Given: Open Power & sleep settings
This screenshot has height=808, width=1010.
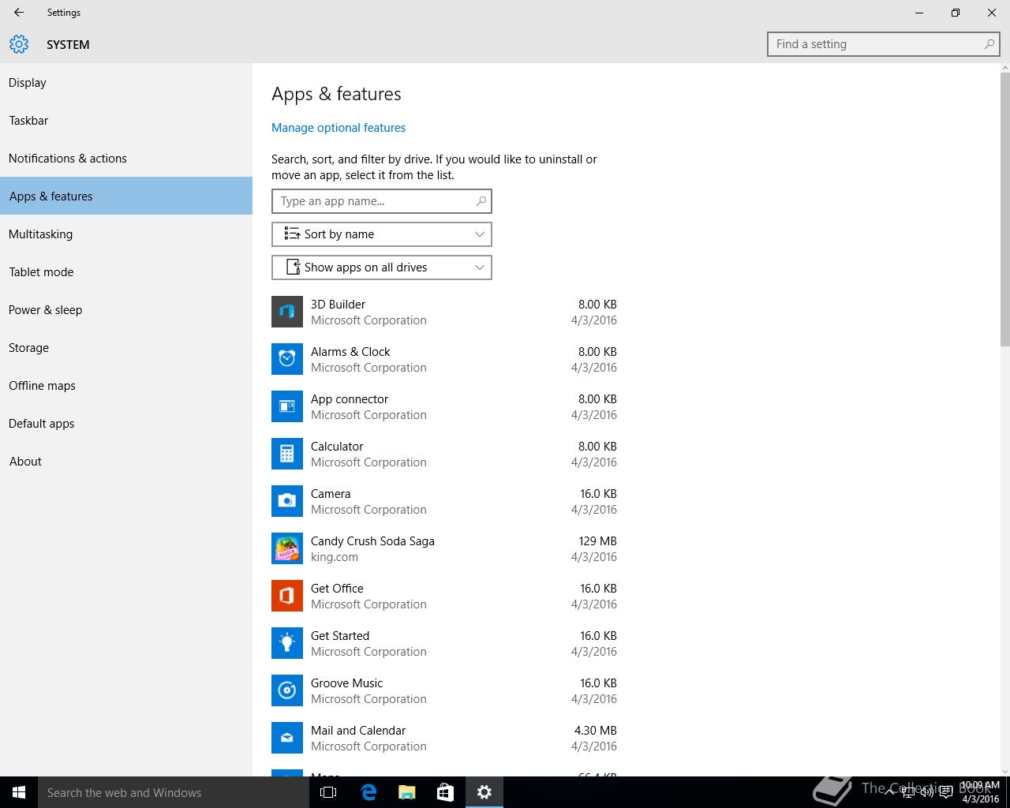Looking at the screenshot, I should click(x=126, y=310).
